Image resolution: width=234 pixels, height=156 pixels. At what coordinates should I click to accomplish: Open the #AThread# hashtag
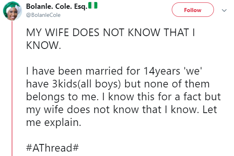click(53, 148)
